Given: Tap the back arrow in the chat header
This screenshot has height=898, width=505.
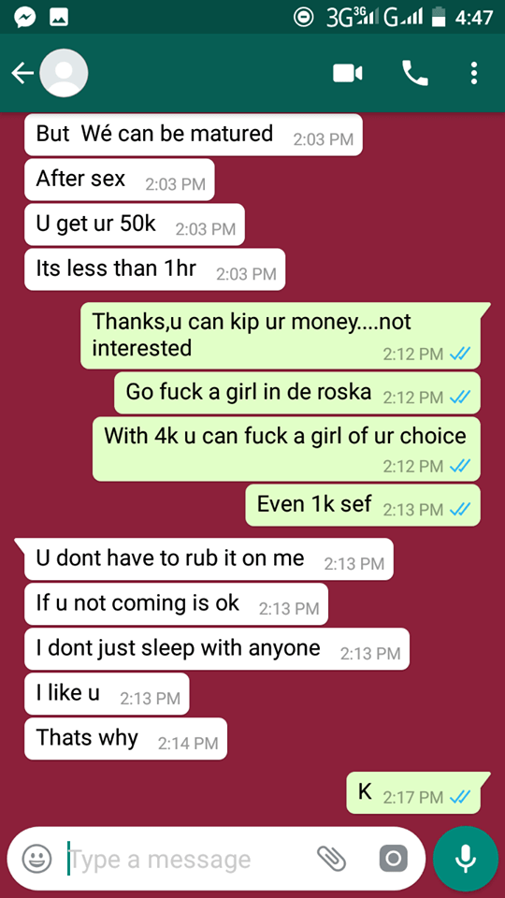Looking at the screenshot, I should [x=22, y=73].
